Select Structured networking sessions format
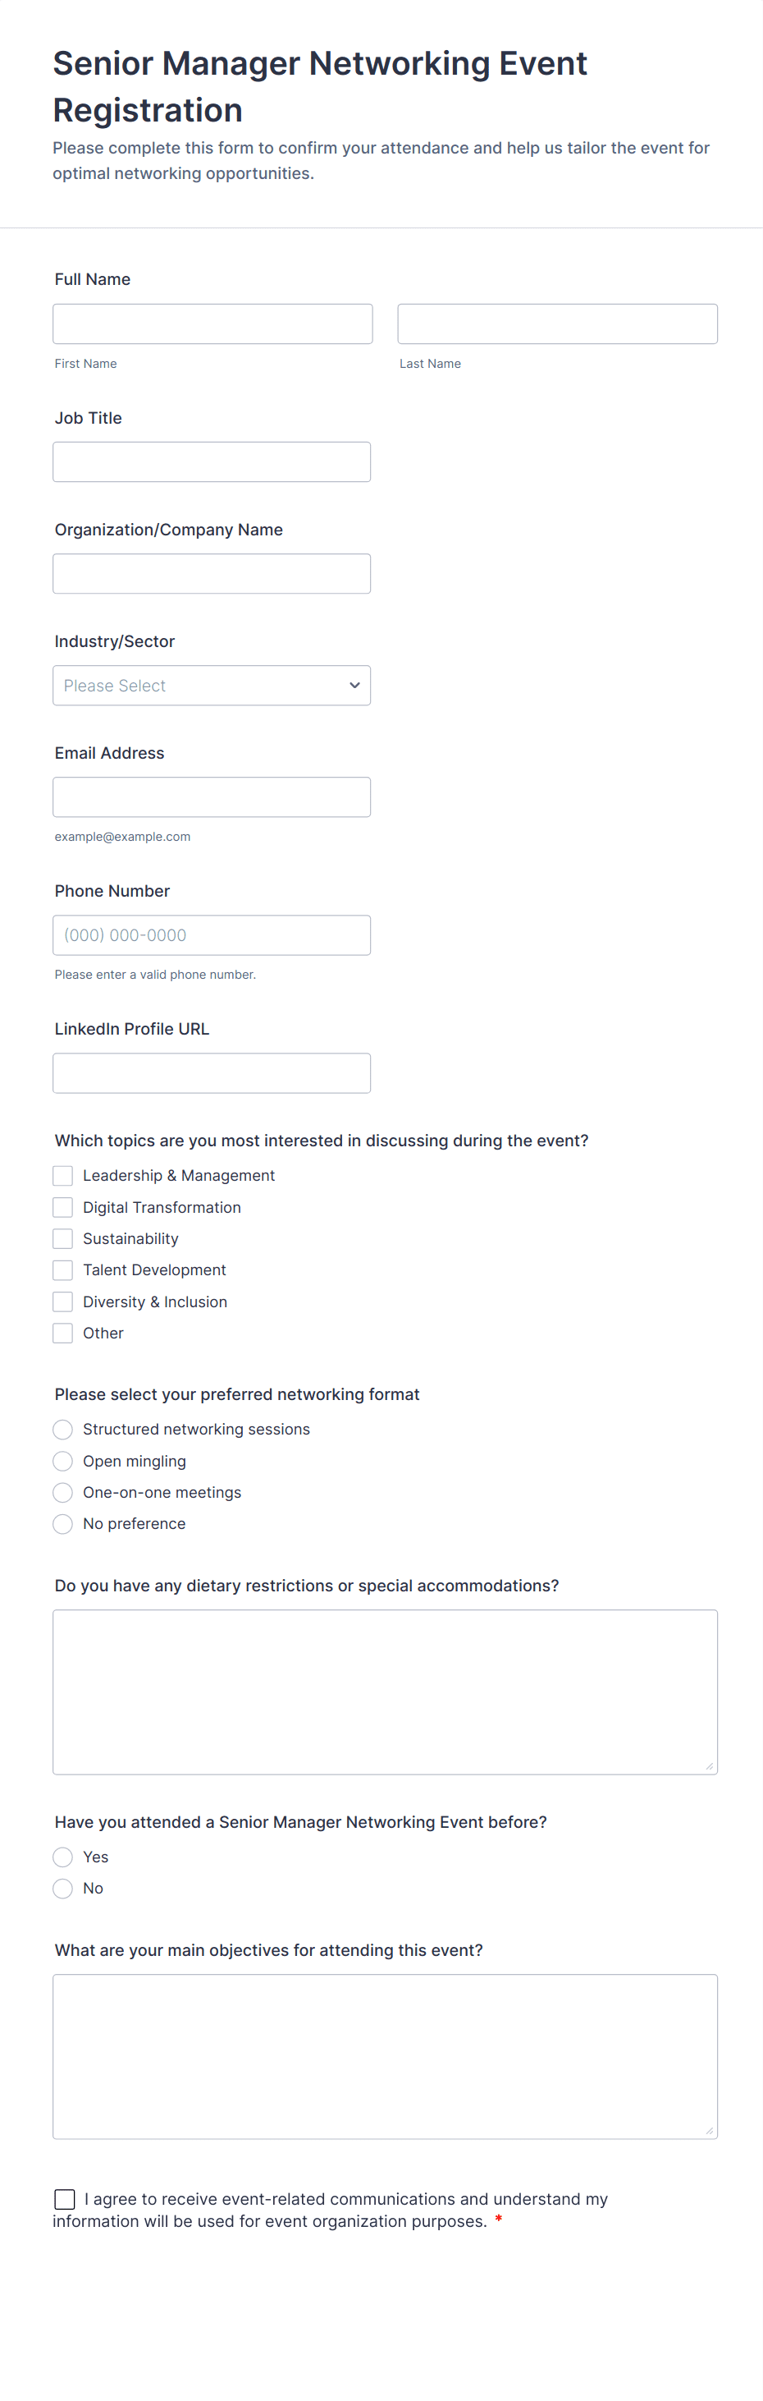The image size is (763, 2401). (x=62, y=1429)
